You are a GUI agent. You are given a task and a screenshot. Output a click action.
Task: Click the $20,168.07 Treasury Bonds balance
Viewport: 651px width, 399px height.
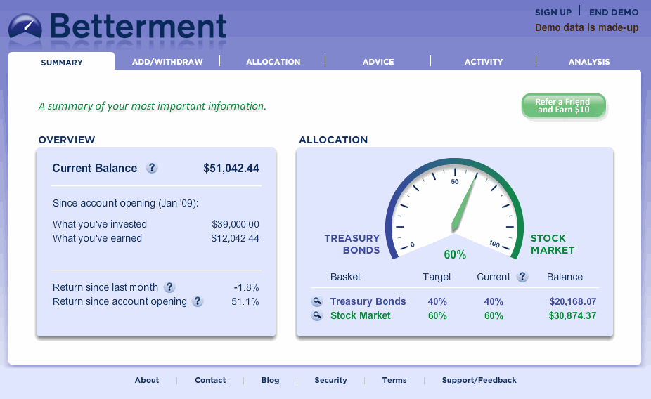572,301
